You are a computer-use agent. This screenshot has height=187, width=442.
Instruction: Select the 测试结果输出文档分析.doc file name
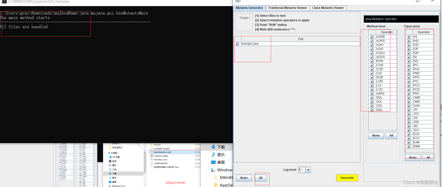tap(166, 167)
